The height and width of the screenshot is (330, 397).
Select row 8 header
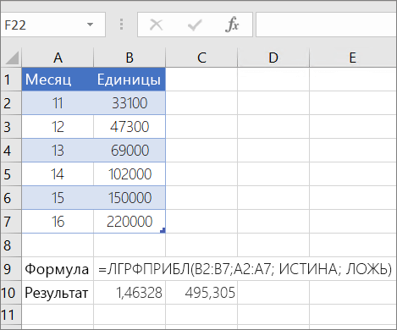(x=11, y=245)
